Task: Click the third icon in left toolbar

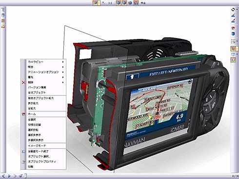Action: click(3, 20)
